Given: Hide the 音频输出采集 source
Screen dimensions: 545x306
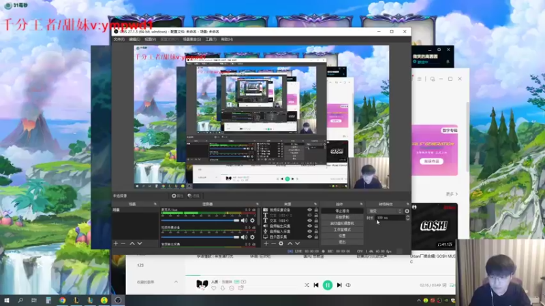Looking at the screenshot, I should (x=309, y=226).
